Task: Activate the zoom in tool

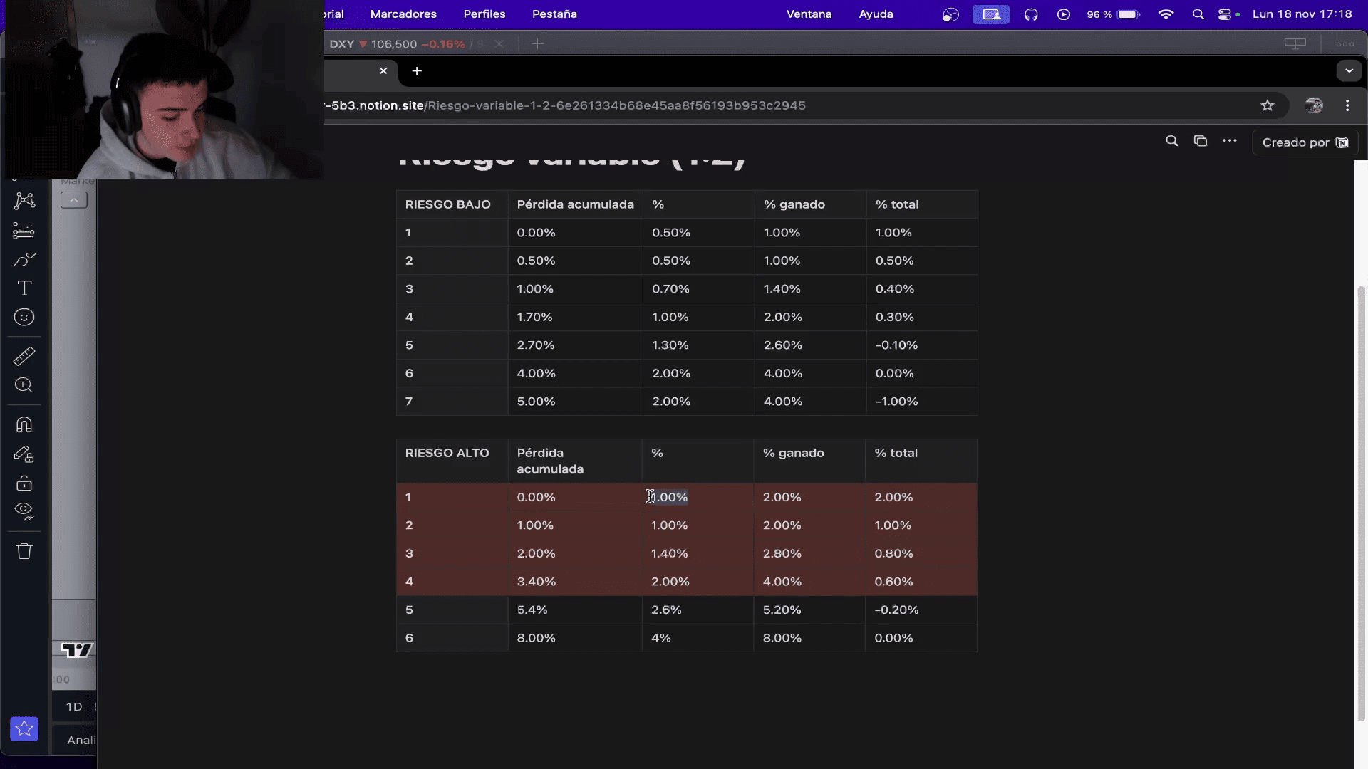Action: click(x=24, y=385)
